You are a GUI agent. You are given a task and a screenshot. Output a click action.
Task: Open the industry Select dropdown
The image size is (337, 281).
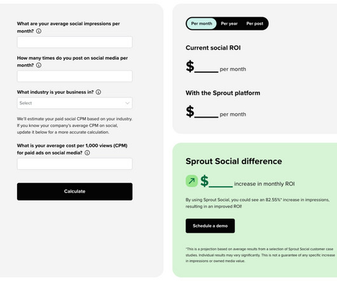pyautogui.click(x=74, y=103)
